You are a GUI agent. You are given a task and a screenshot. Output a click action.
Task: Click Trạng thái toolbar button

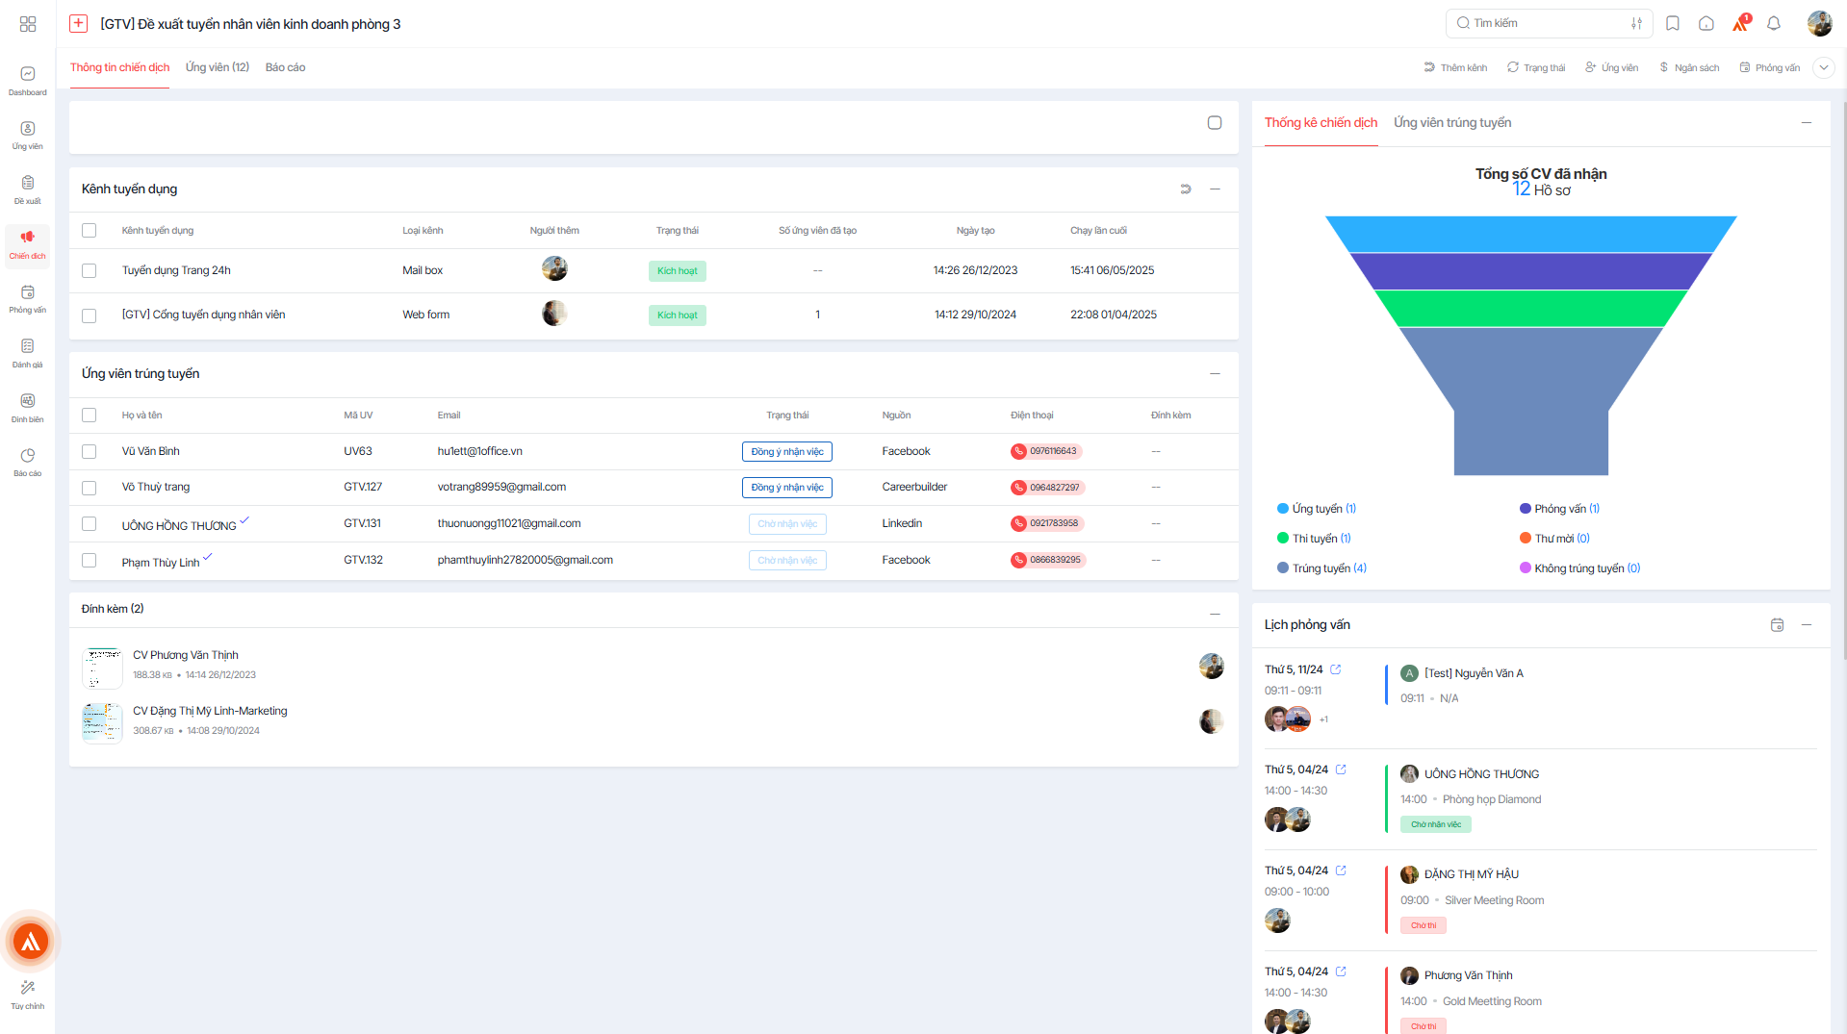click(1536, 67)
